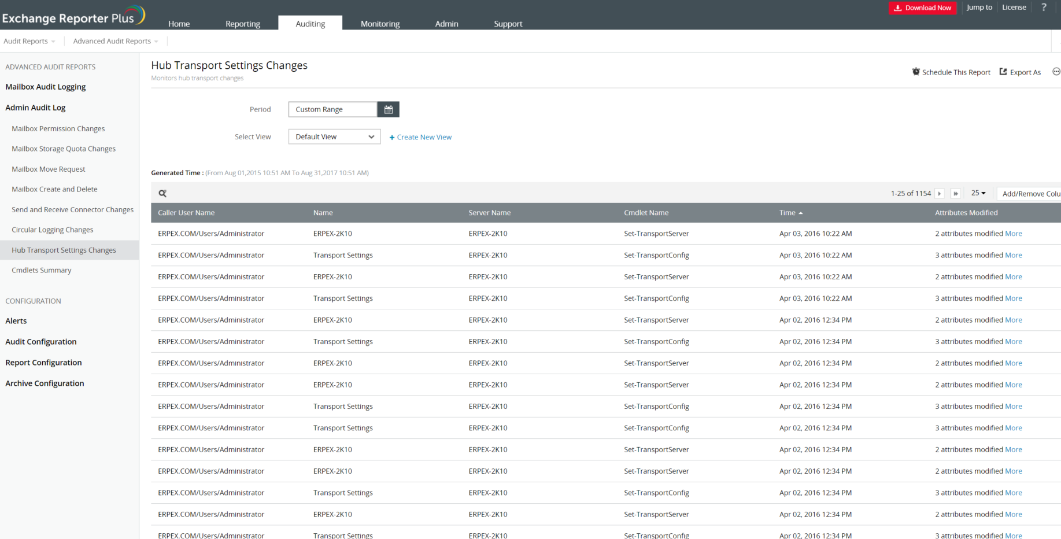Expand the Audit Reports dropdown menu
The image size is (1061, 539).
[x=29, y=41]
